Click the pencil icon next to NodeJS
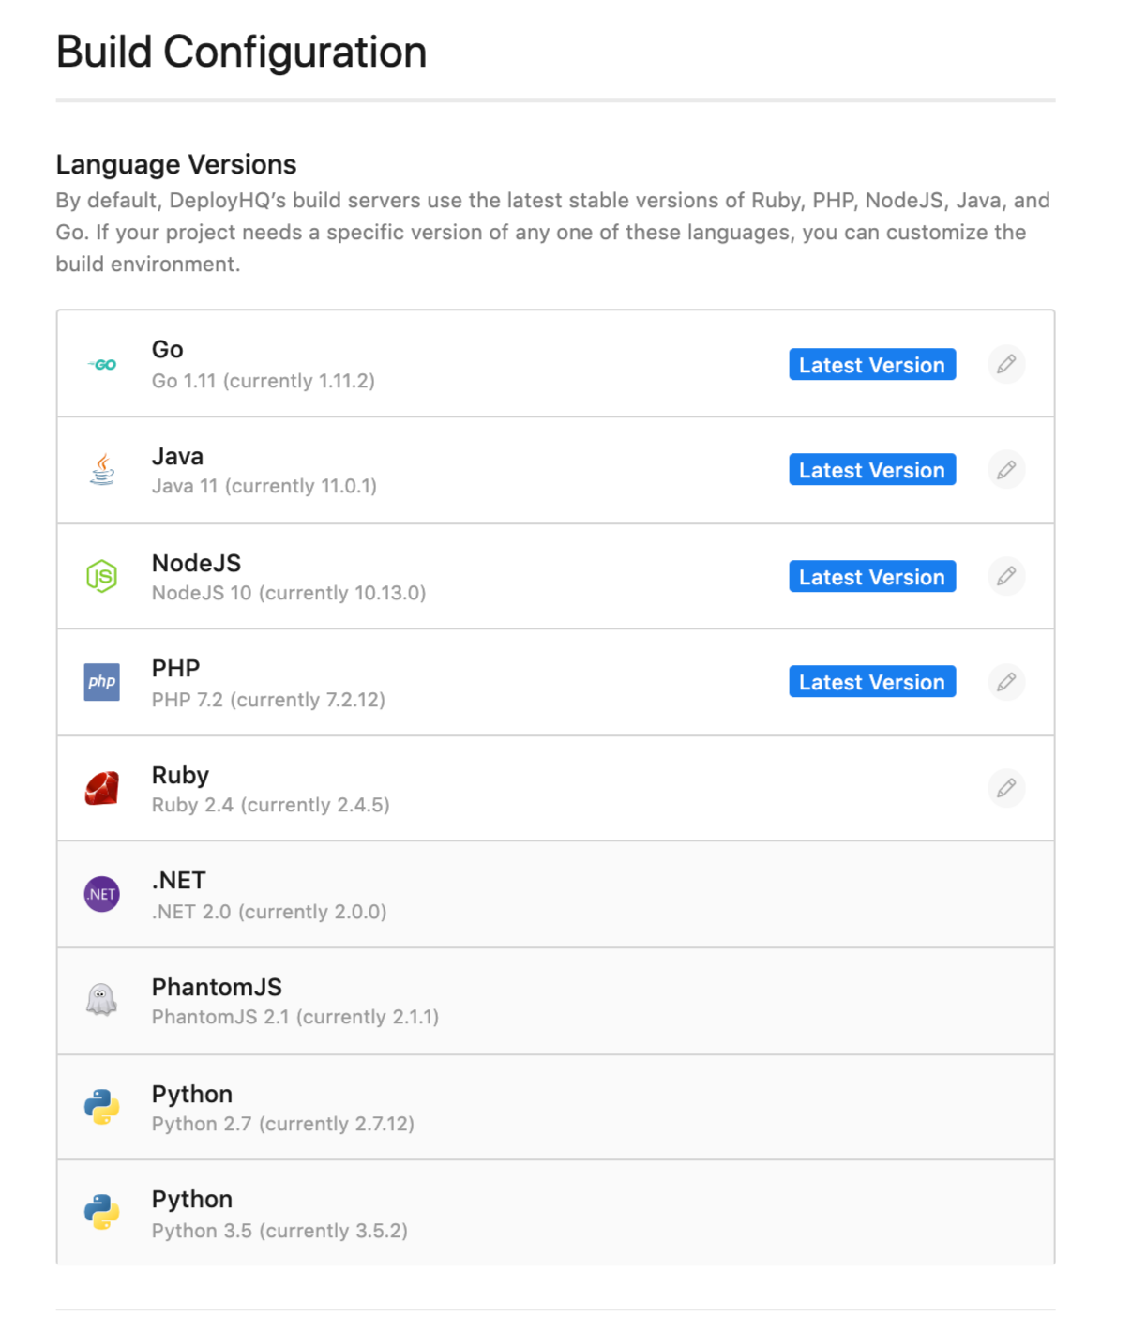 pyautogui.click(x=1006, y=576)
